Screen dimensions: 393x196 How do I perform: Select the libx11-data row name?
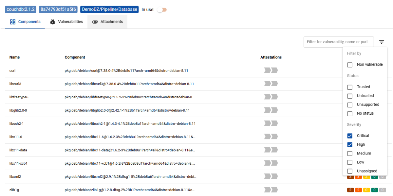[x=18, y=150]
